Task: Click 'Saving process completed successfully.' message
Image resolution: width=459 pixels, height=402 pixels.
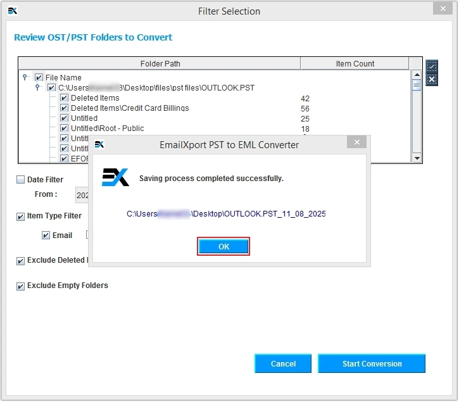Action: [x=211, y=179]
